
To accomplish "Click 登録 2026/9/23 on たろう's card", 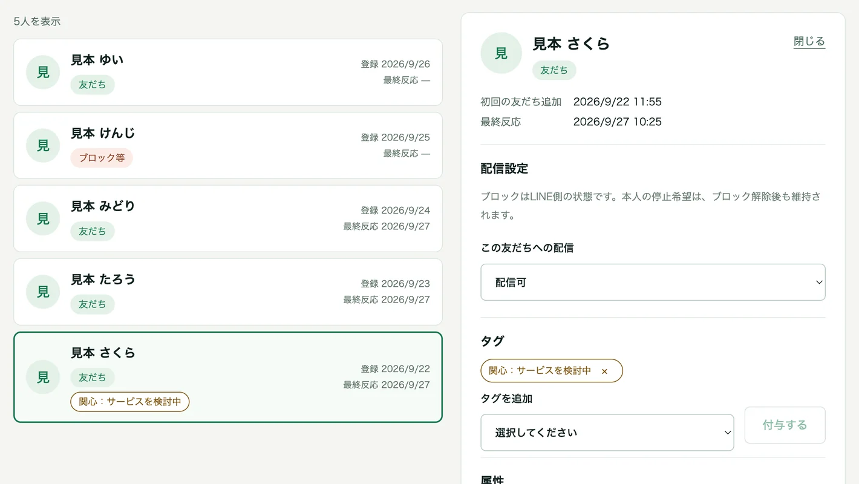I will pos(396,284).
